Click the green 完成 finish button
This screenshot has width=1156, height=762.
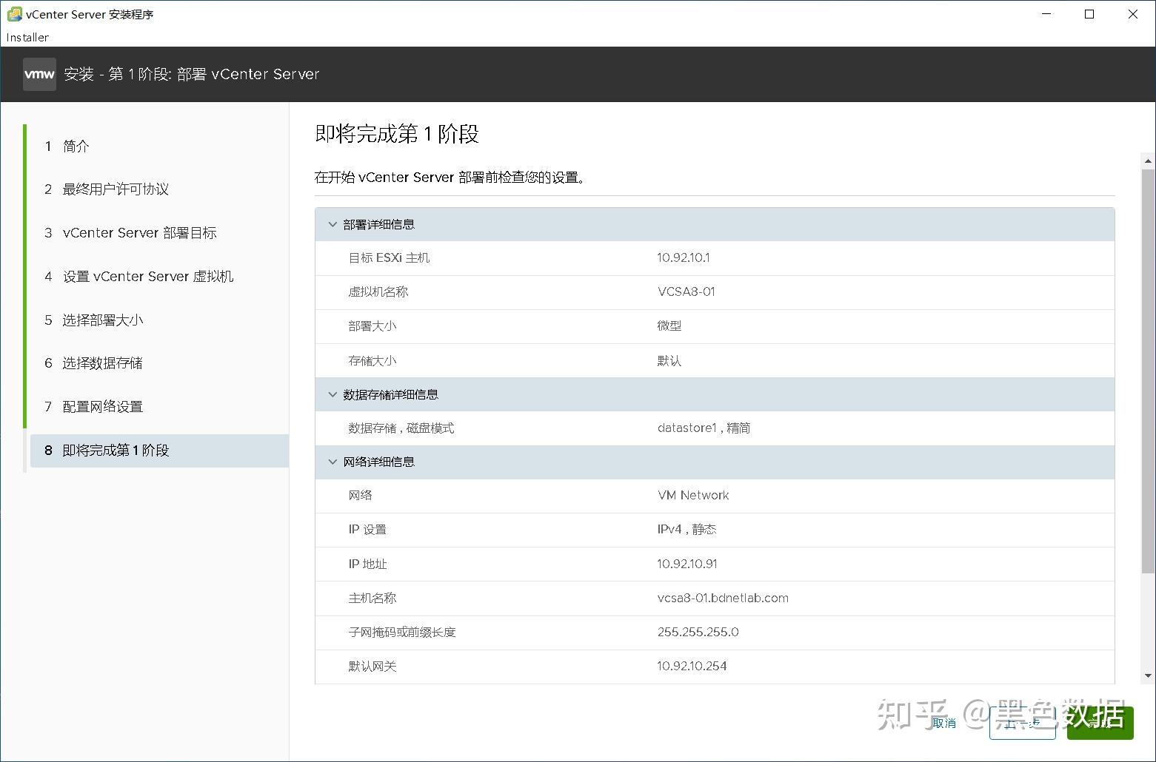point(1100,723)
